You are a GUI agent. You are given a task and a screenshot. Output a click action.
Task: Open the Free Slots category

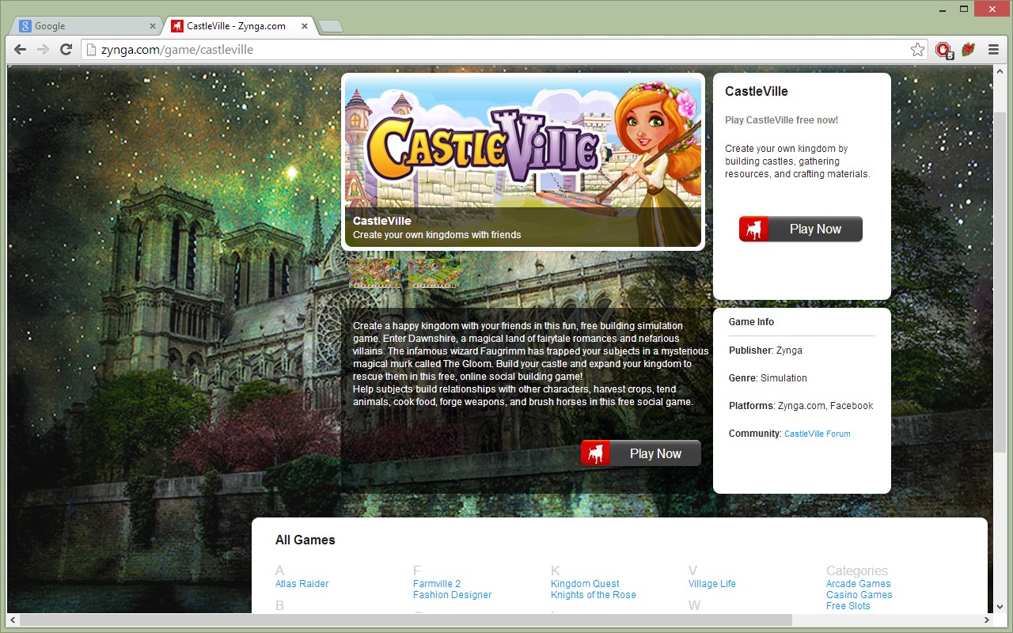848,606
